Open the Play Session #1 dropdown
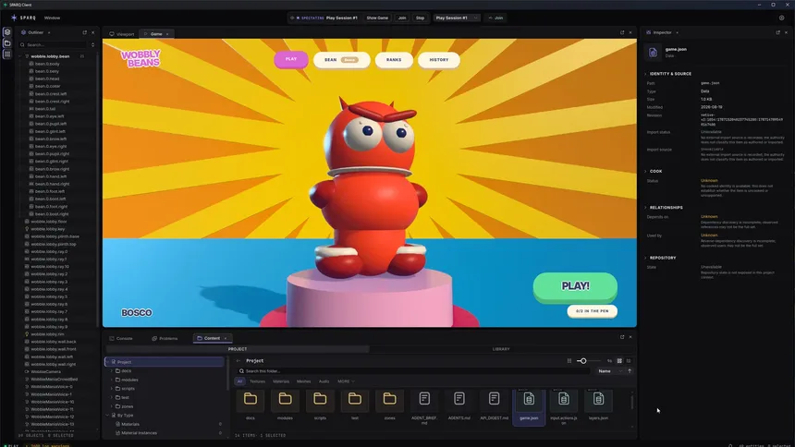 (x=457, y=18)
